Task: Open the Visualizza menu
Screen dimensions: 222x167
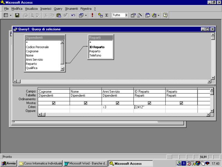Action: coord(31,9)
